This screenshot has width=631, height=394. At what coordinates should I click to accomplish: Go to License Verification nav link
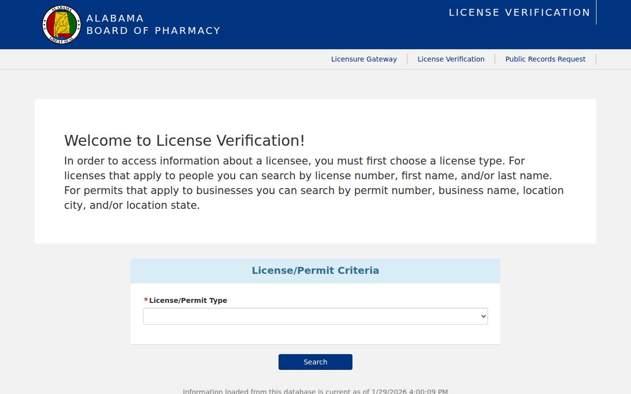point(451,59)
